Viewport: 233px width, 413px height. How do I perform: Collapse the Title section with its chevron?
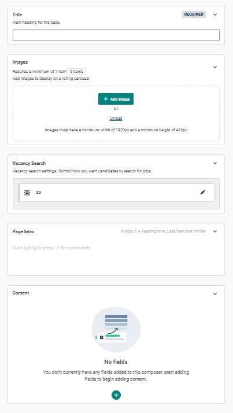point(215,14)
